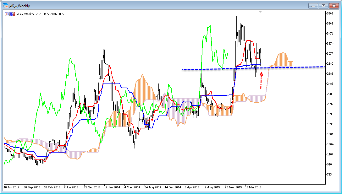Click price label 2683 on the price scale
Viewport: 342px width, 194px height.
[x=330, y=74]
